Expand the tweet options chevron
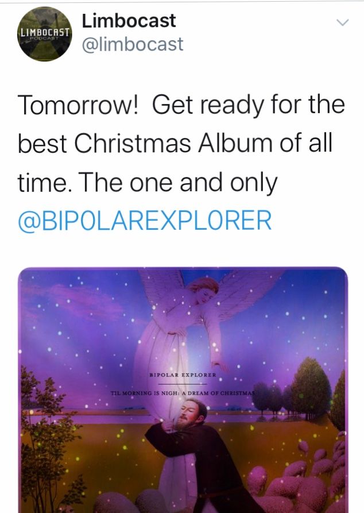 point(342,22)
